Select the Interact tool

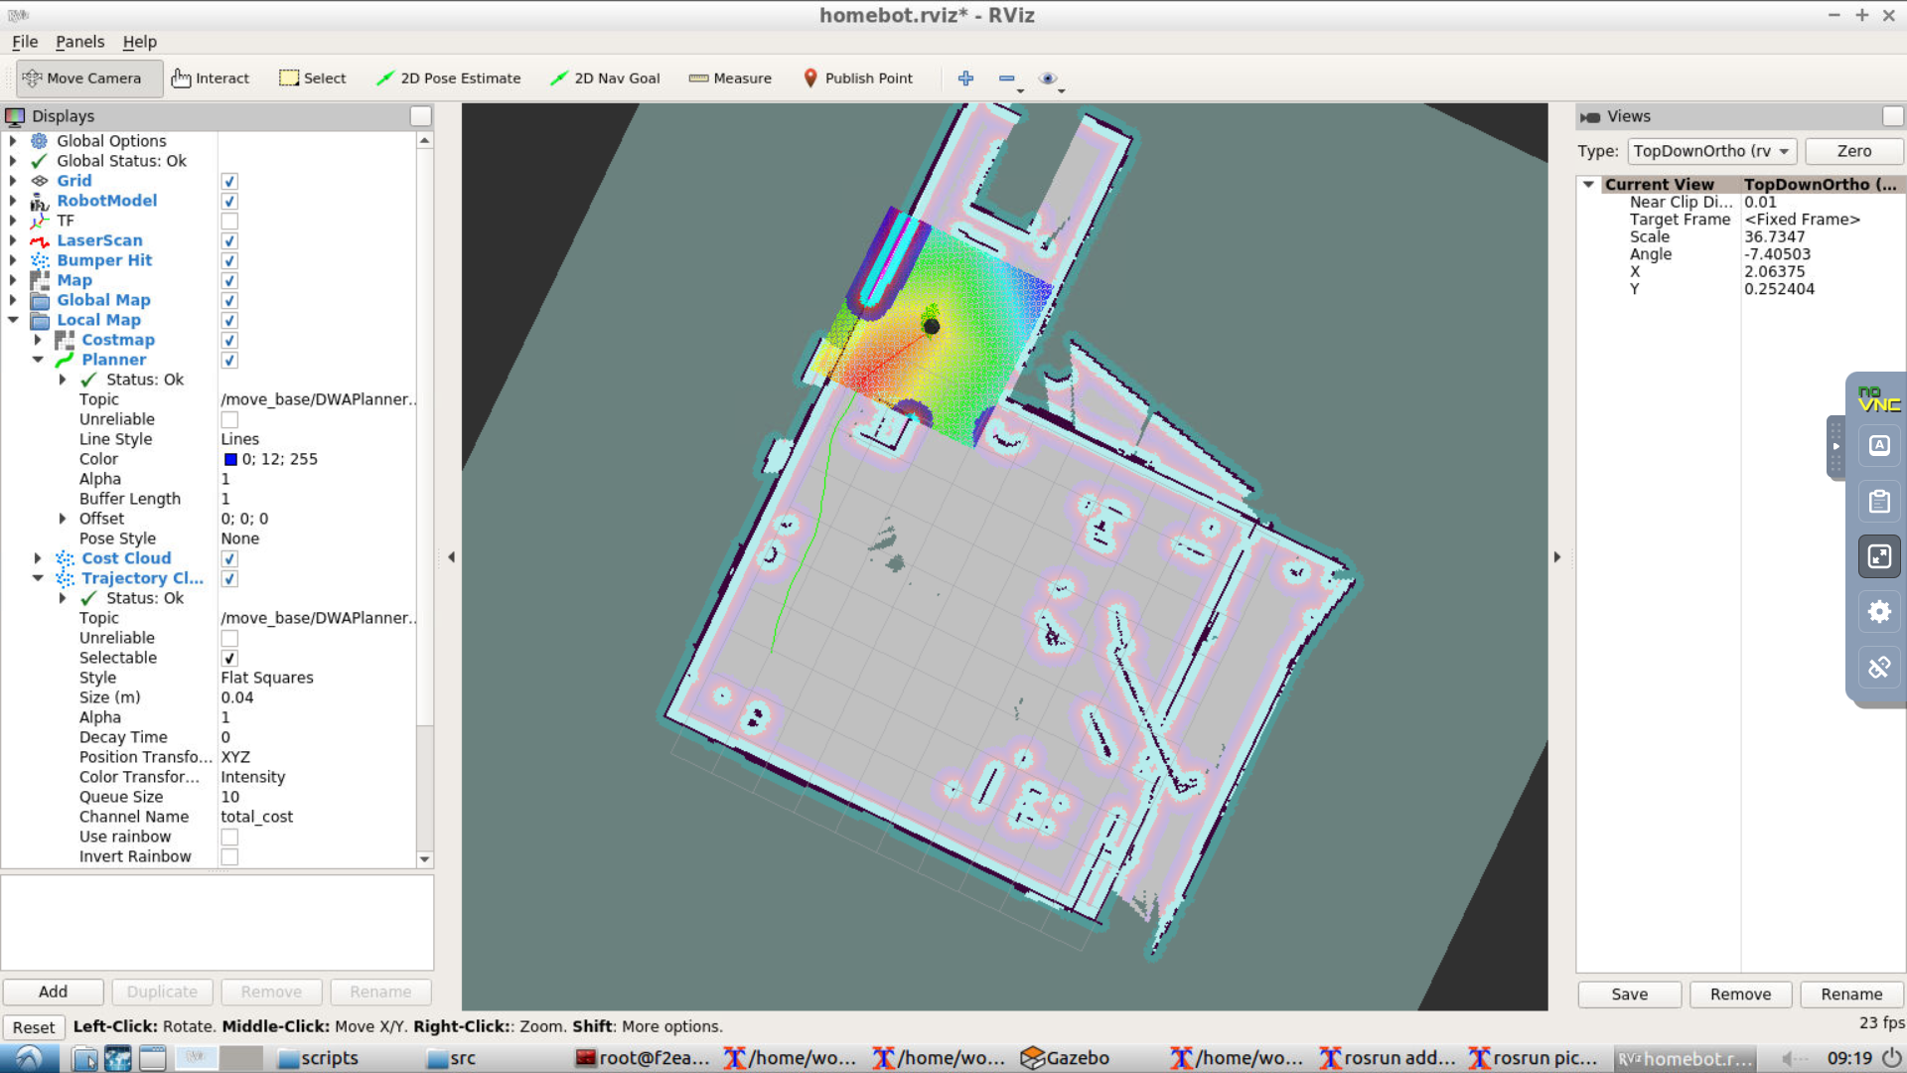pyautogui.click(x=211, y=77)
